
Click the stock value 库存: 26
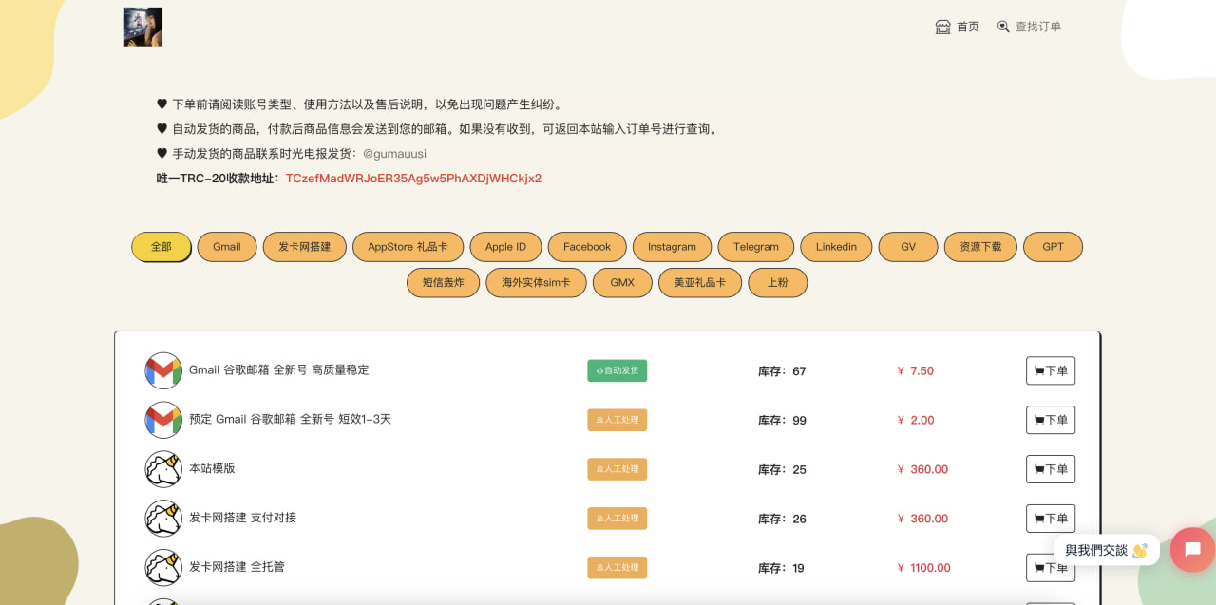(x=782, y=520)
